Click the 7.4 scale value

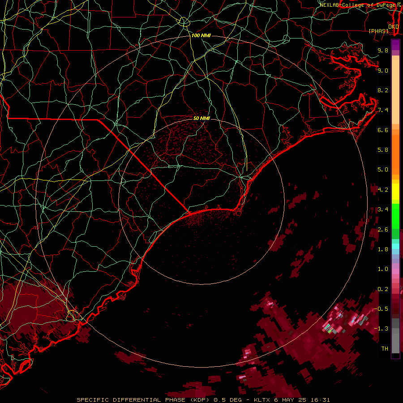point(383,110)
